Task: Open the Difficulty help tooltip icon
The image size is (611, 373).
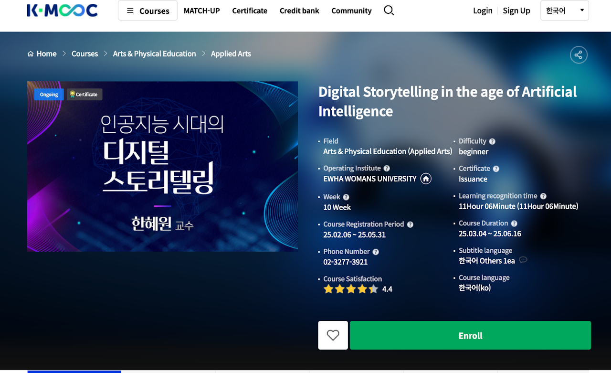Action: pos(492,141)
